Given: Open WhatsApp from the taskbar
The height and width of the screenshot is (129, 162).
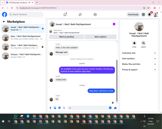Looking at the screenshot, I should (16, 116).
